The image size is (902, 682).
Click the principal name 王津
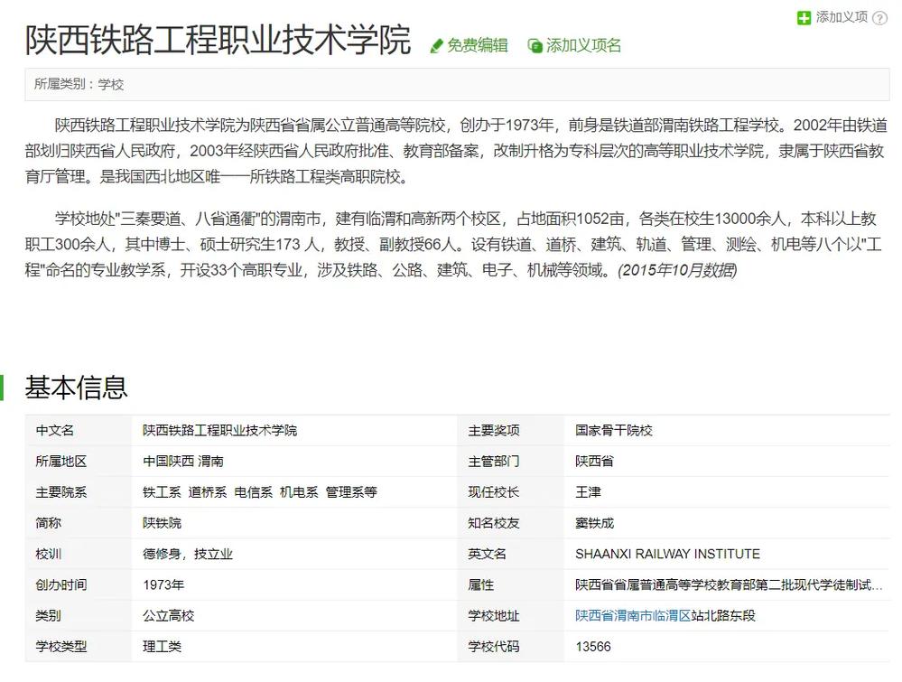pyautogui.click(x=588, y=492)
